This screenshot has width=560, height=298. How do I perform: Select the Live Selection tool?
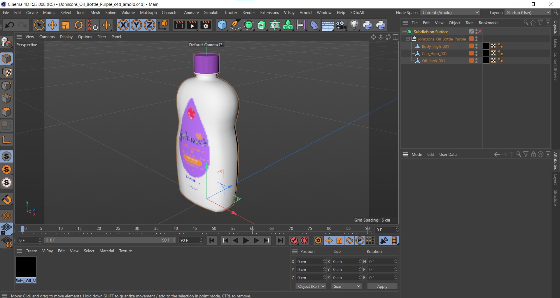(39, 25)
